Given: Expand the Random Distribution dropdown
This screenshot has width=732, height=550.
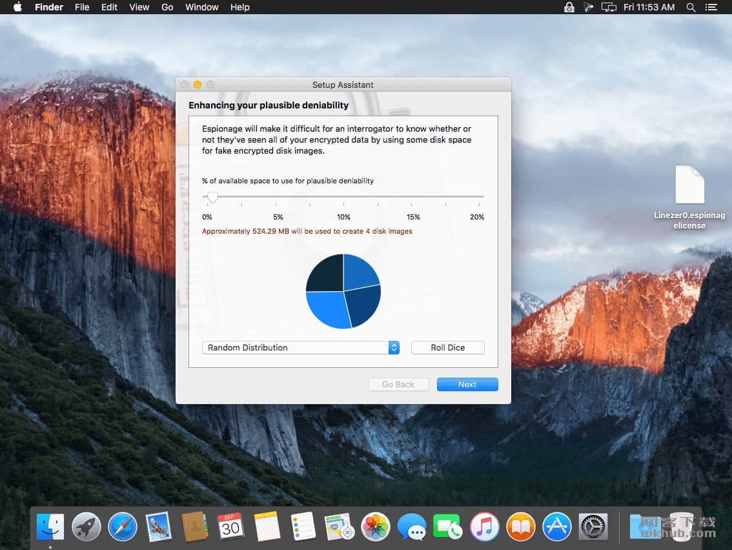Looking at the screenshot, I should pos(301,347).
